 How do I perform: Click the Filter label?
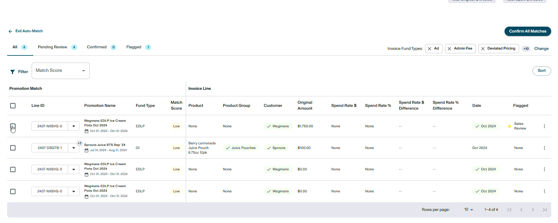tap(23, 72)
